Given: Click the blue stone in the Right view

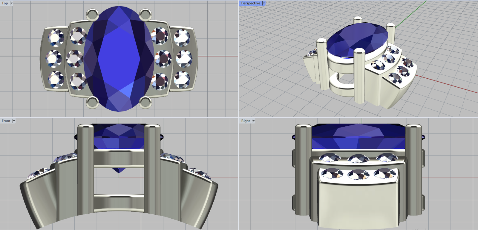Looking at the screenshot, I should pyautogui.click(x=358, y=137).
